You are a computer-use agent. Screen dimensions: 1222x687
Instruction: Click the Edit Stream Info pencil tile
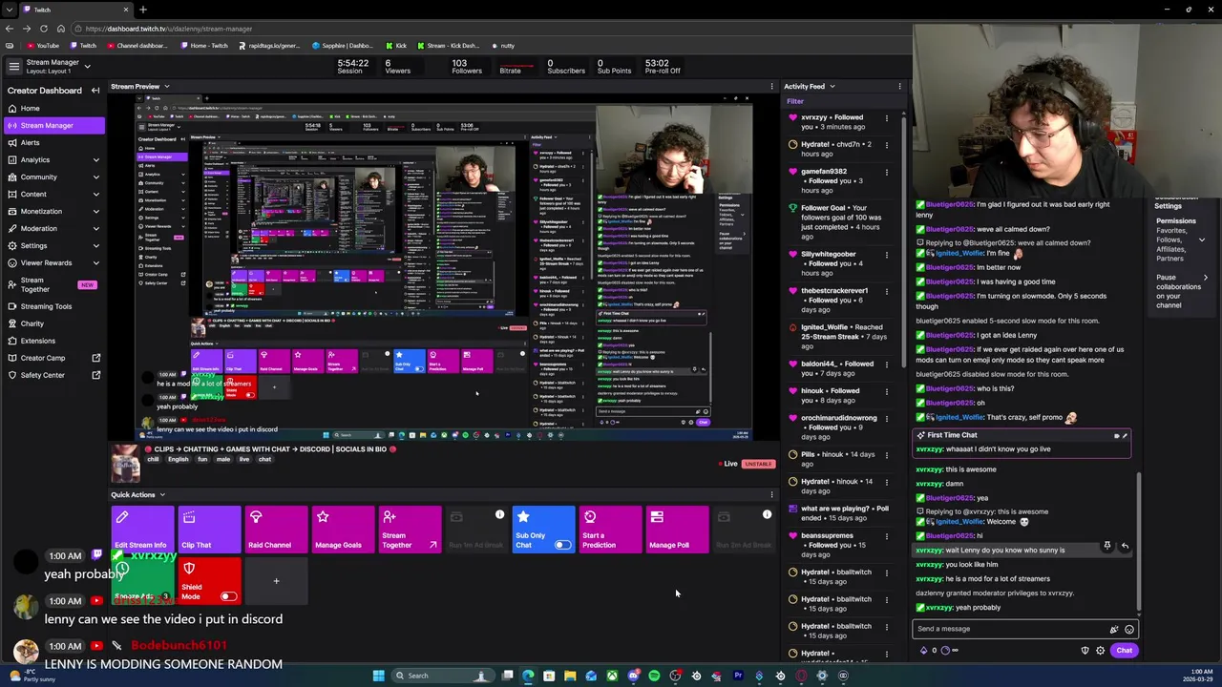pyautogui.click(x=142, y=530)
